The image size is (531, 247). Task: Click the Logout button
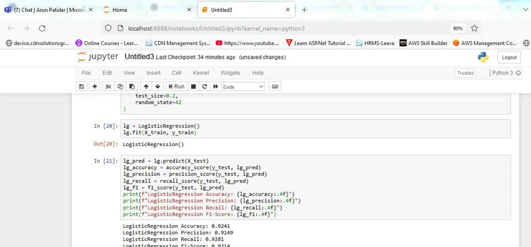(509, 57)
